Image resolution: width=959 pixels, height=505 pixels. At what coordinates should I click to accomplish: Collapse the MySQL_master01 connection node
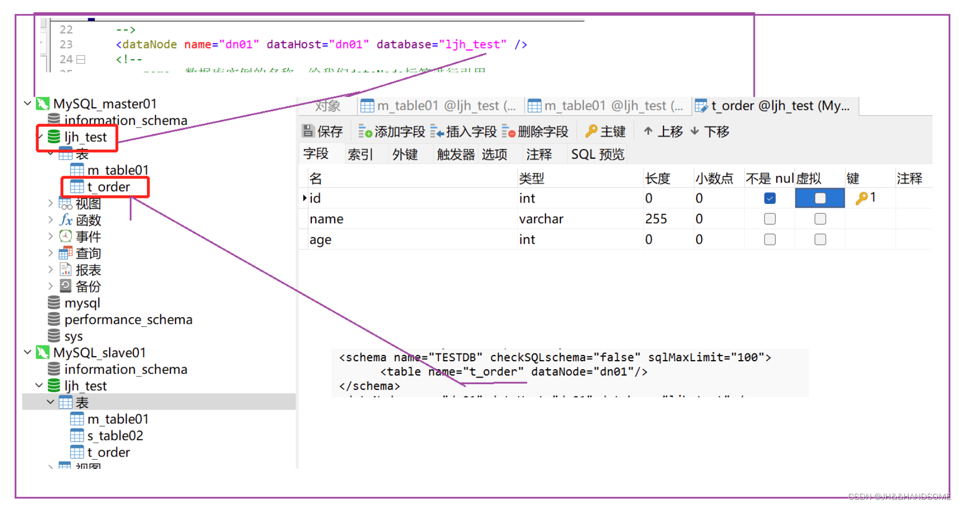tap(28, 104)
